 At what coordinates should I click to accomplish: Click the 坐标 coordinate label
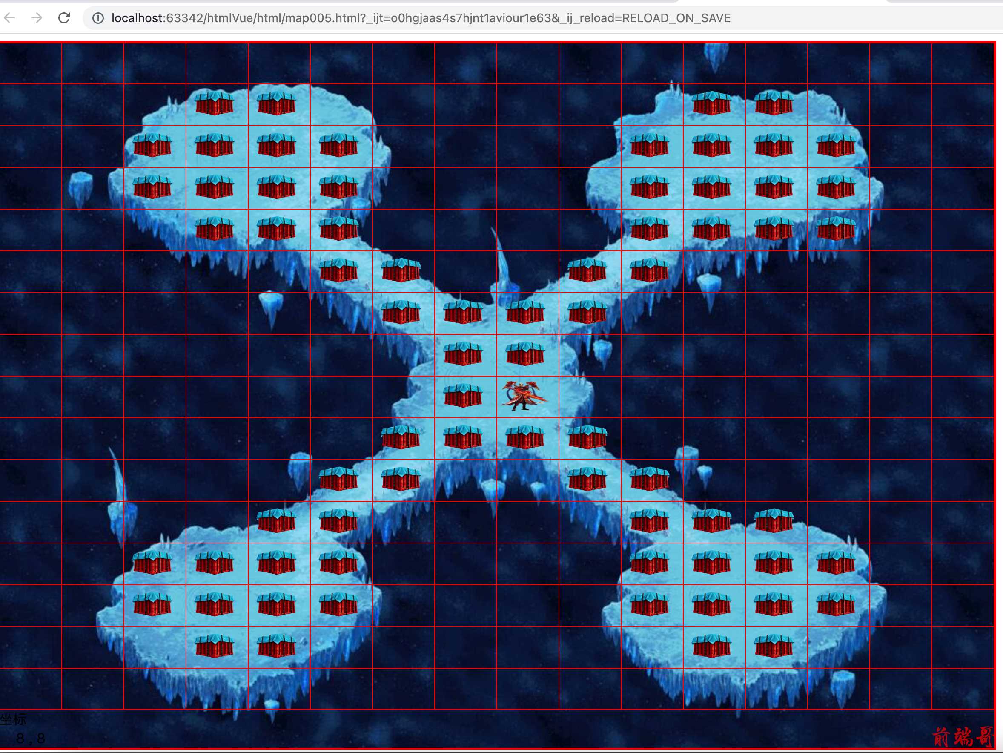[x=13, y=719]
